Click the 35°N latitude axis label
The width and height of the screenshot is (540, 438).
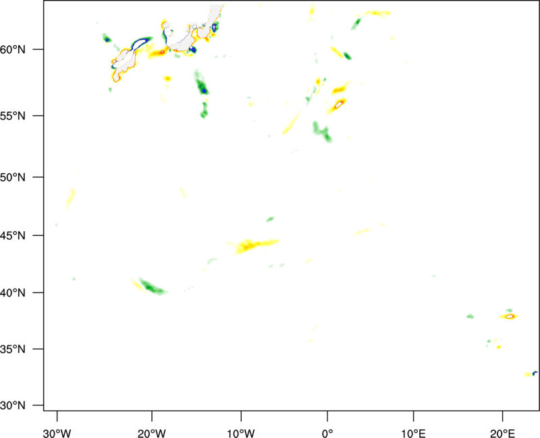click(x=13, y=349)
